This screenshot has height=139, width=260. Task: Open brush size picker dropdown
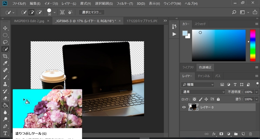click(x=54, y=12)
